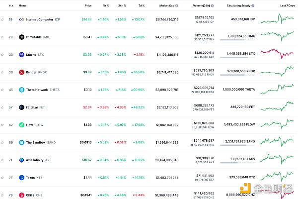Click the Tezos XTZ coin logo
Viewport: 298px width, 199px height.
(x=21, y=178)
